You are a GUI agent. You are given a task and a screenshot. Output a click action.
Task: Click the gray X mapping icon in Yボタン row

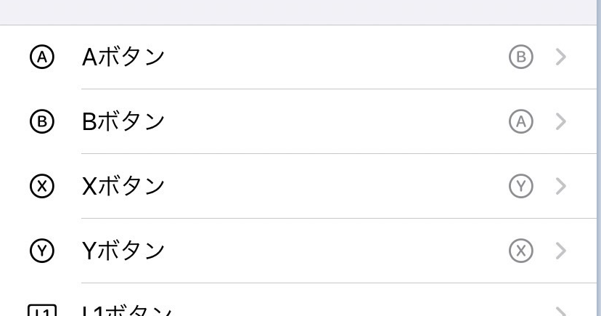tap(521, 251)
